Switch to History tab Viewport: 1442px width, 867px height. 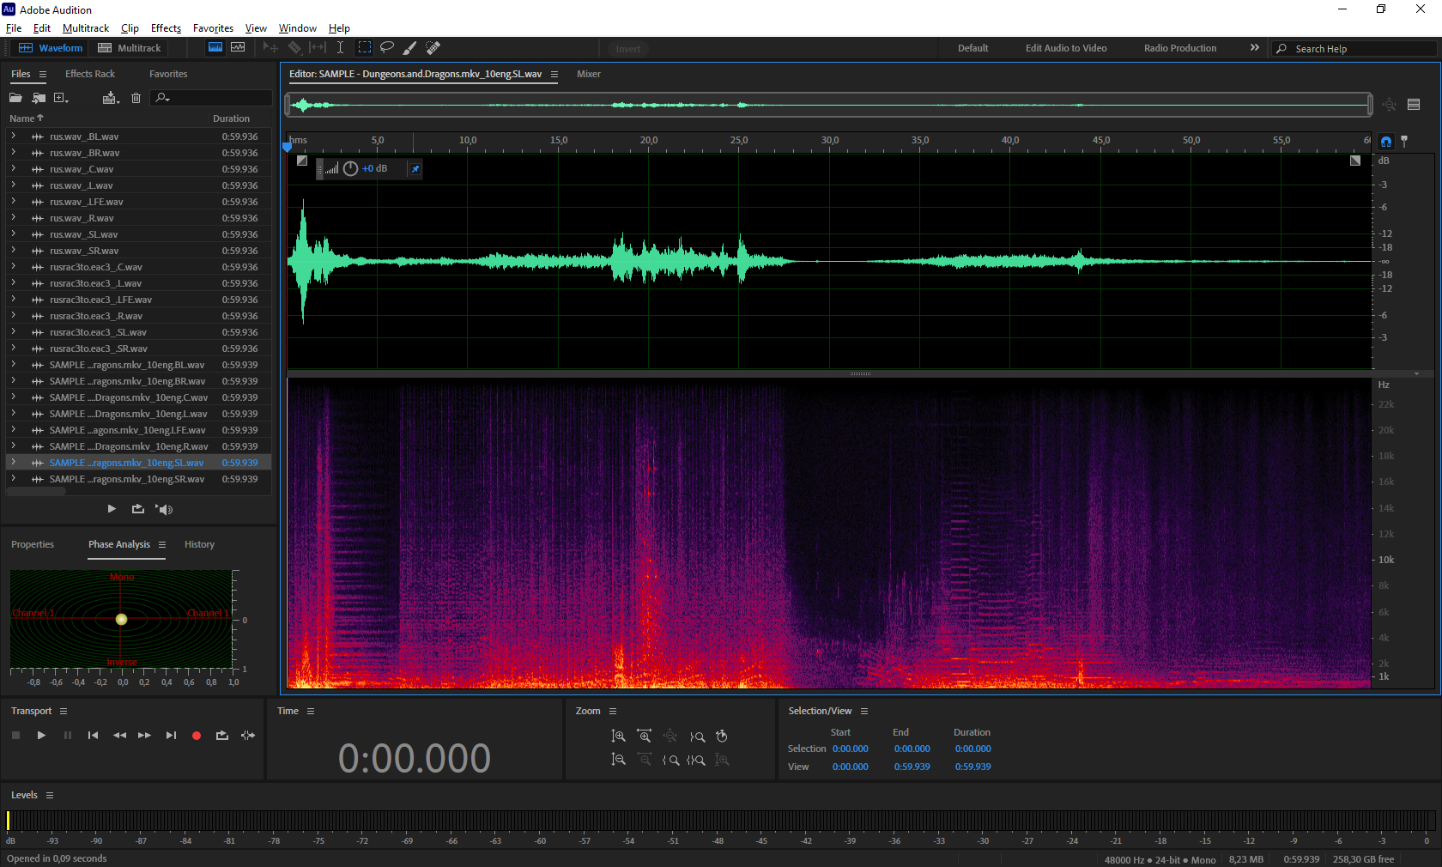pos(199,544)
